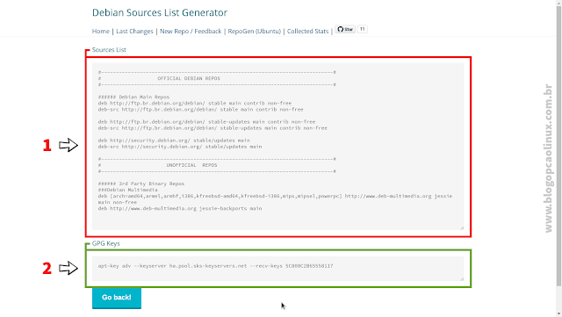Viewport: 562px width, 317px height.
Task: Click the Sources List textarea resize handle
Action: click(x=462, y=227)
